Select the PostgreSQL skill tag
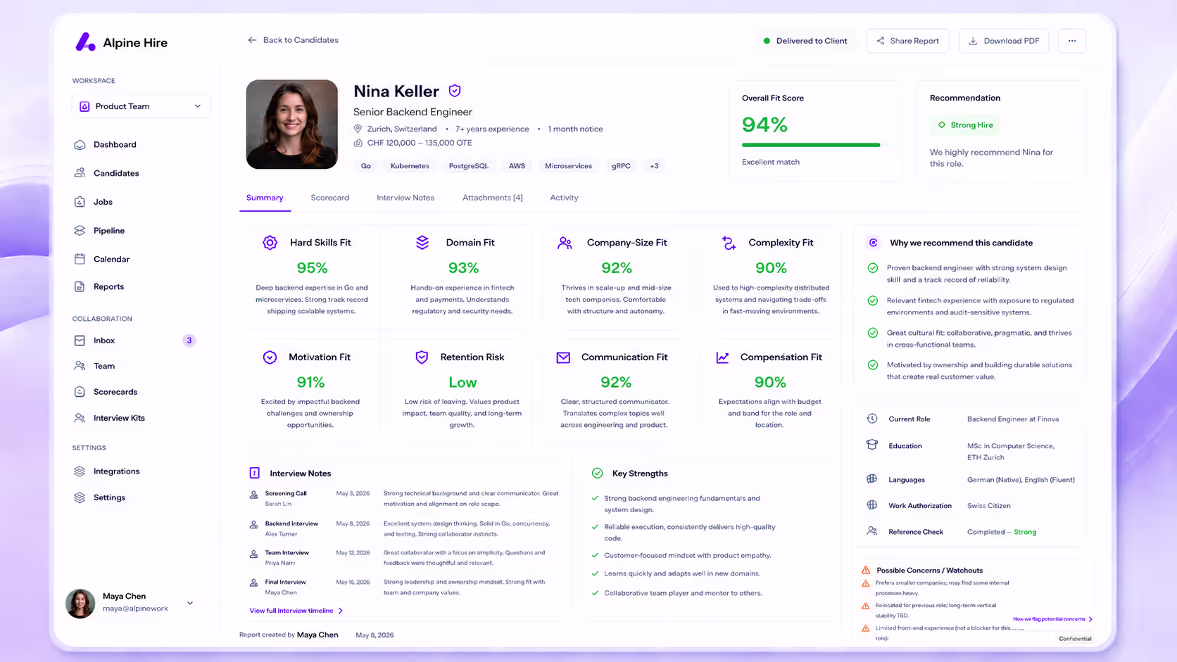The height and width of the screenshot is (662, 1177). [469, 166]
